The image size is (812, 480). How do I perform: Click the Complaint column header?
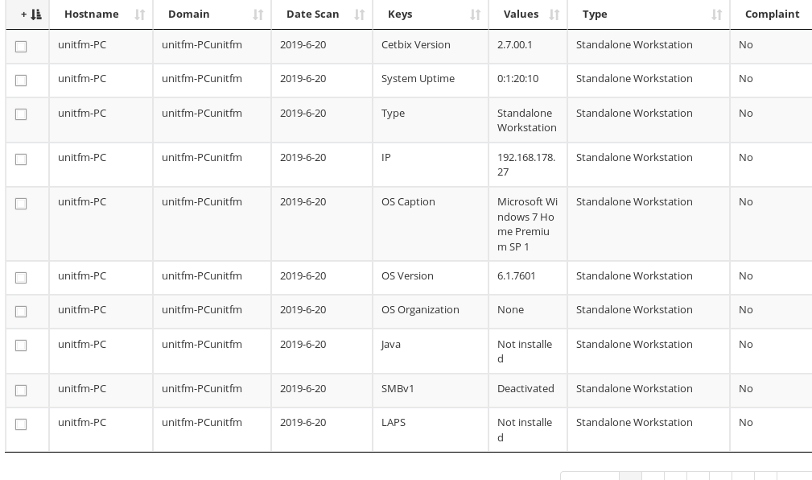point(772,14)
